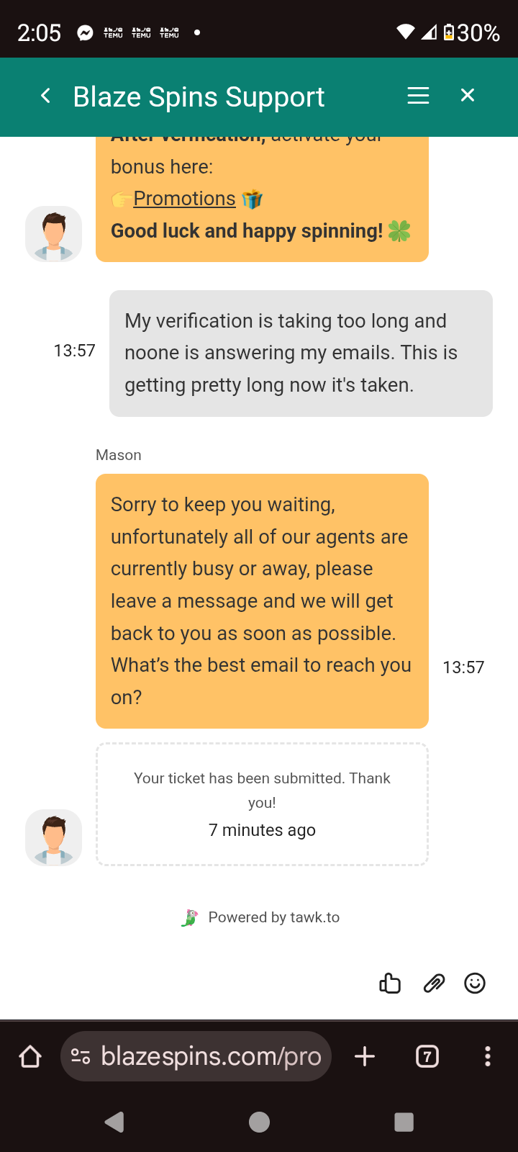Tap the thumbs up rating icon
518x1152 pixels.
click(x=390, y=983)
